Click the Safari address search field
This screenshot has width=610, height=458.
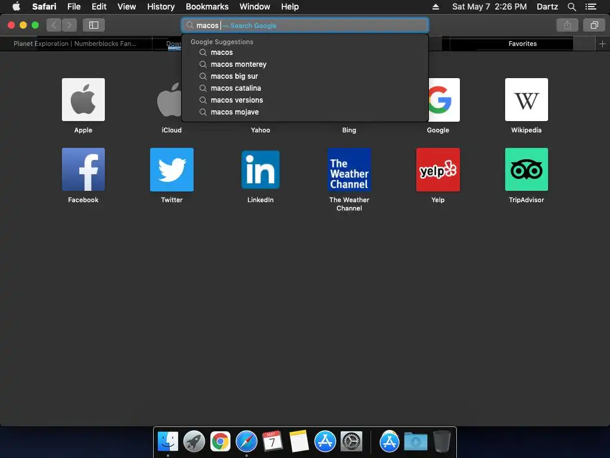[x=305, y=25]
